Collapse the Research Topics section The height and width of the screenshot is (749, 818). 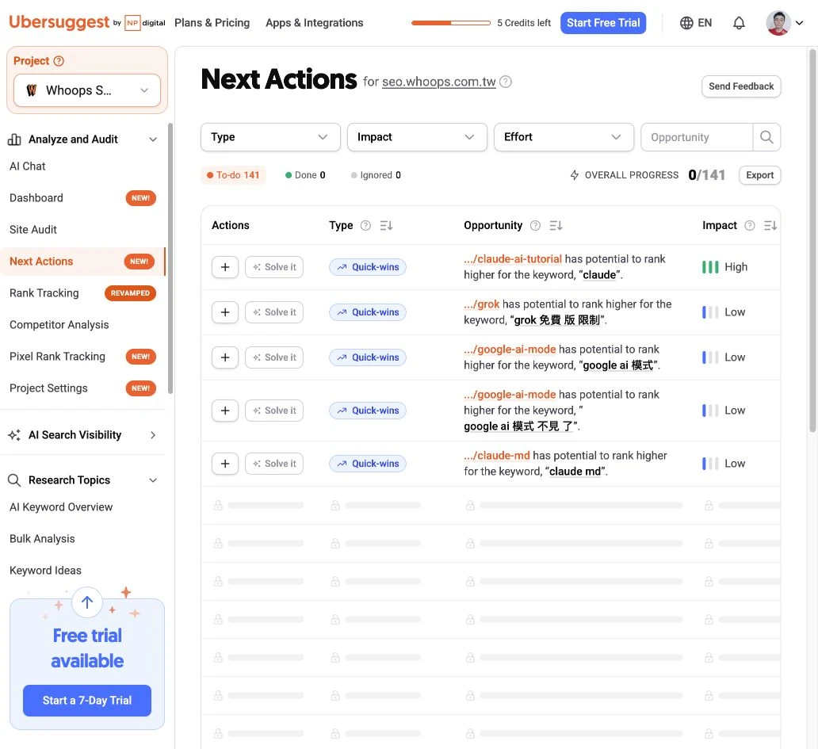coord(153,480)
